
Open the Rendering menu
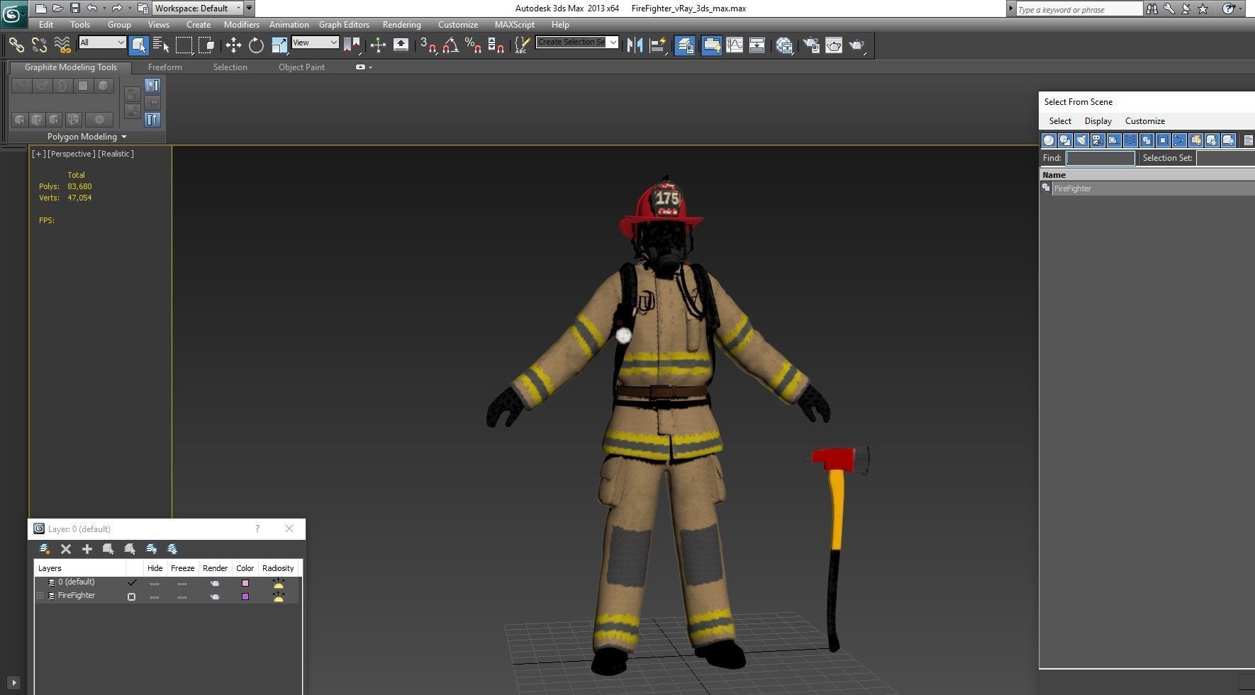(x=401, y=24)
